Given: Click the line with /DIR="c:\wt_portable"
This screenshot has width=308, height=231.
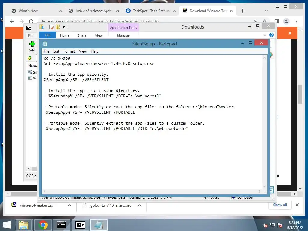Looking at the screenshot, I should pyautogui.click(x=116, y=128).
